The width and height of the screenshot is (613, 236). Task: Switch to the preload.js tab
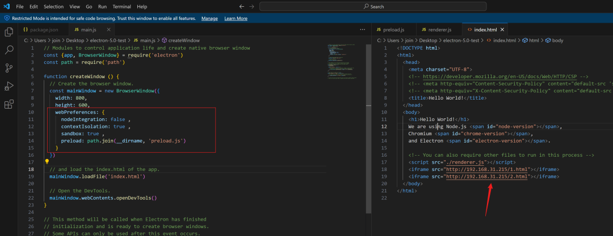point(394,29)
